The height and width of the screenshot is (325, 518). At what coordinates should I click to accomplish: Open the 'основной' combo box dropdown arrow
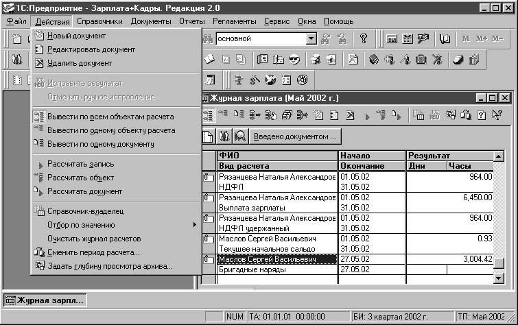click(x=311, y=39)
